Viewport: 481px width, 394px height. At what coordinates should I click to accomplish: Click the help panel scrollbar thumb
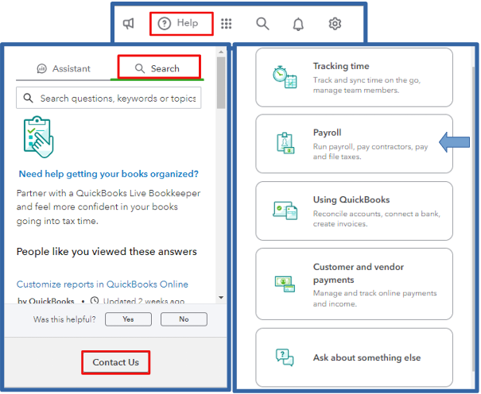[x=221, y=83]
